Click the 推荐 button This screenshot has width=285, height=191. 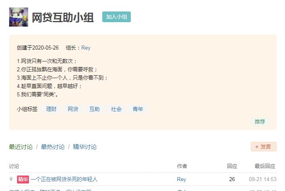[260, 122]
